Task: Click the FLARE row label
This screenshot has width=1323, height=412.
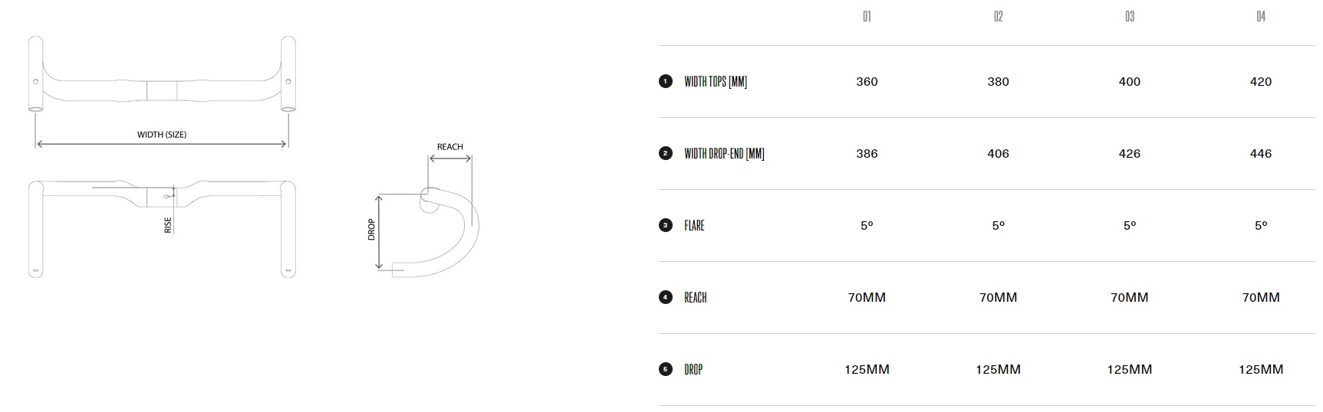Action: coord(694,225)
